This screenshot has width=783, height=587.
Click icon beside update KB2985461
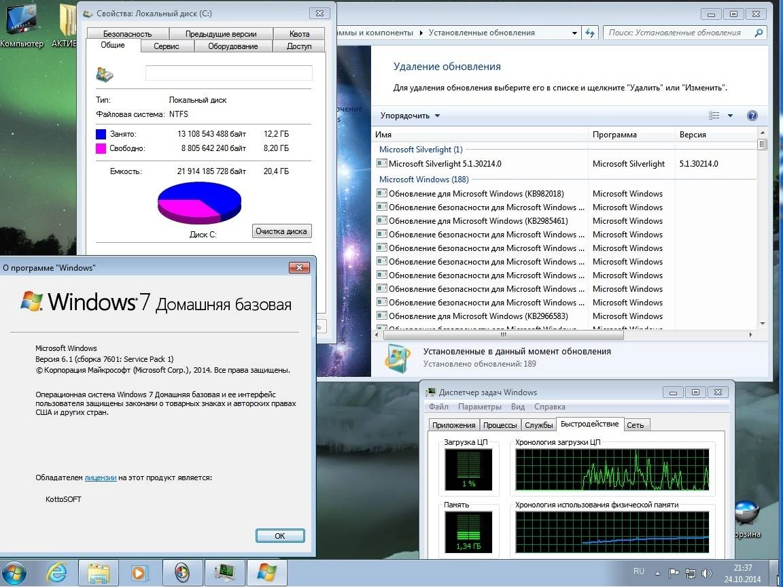pos(381,220)
